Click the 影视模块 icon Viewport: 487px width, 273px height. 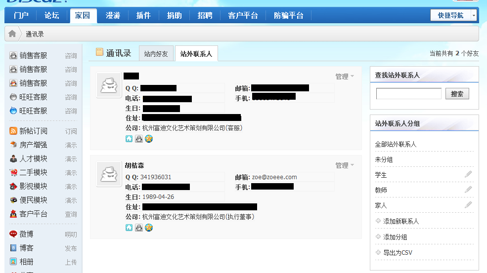point(13,186)
